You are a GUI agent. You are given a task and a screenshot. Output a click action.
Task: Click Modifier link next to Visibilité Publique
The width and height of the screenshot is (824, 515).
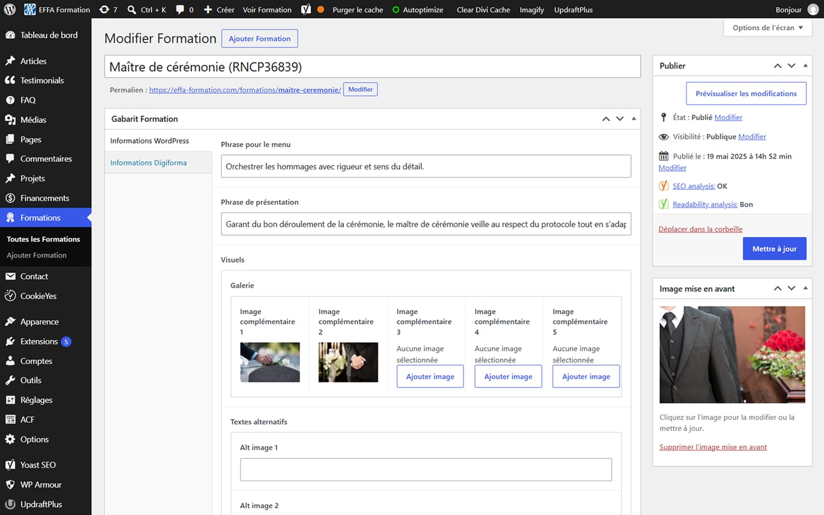click(752, 137)
